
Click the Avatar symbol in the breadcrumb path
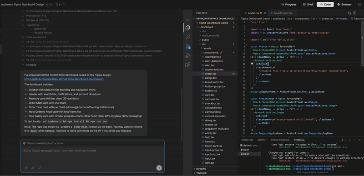tap(342, 19)
